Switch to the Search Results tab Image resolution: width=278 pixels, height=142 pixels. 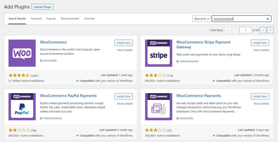(x=17, y=19)
